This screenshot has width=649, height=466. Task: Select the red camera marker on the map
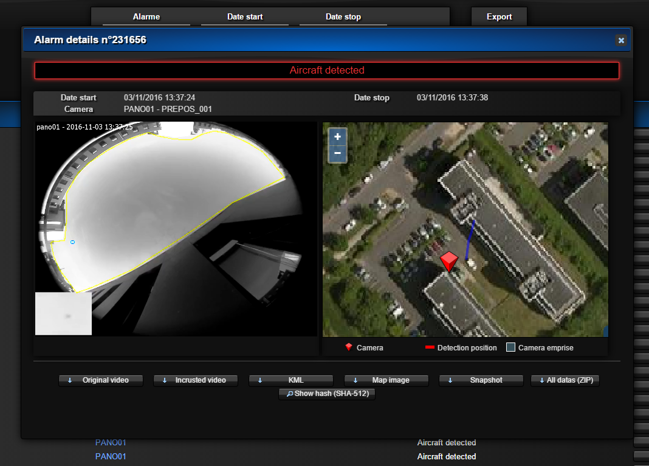tap(448, 262)
